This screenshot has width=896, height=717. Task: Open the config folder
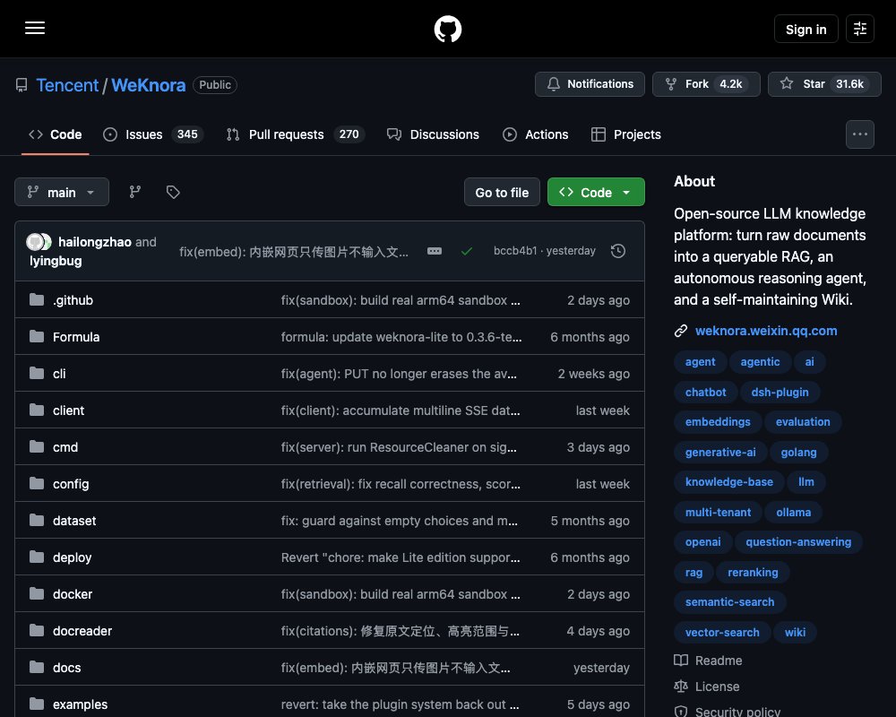(71, 484)
